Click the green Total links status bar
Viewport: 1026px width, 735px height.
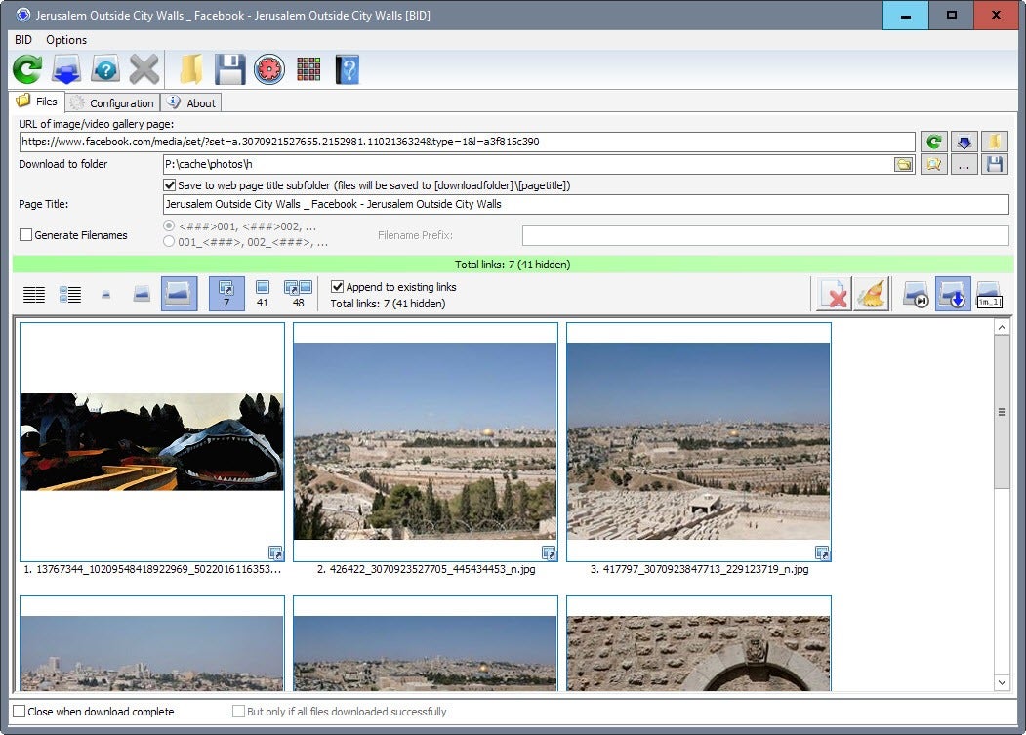pos(513,265)
